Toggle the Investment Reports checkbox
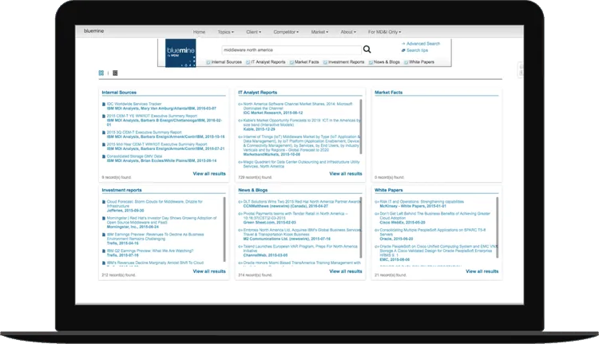 point(325,62)
